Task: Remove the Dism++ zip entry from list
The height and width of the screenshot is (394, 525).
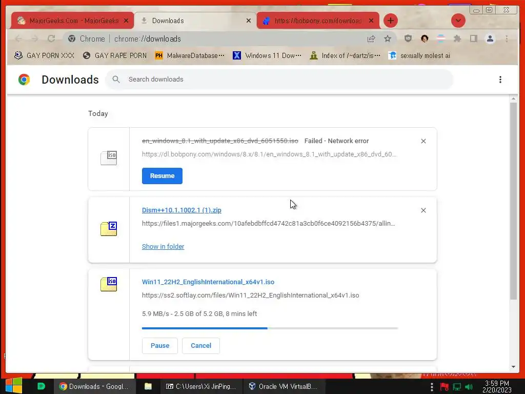Action: pos(423,210)
